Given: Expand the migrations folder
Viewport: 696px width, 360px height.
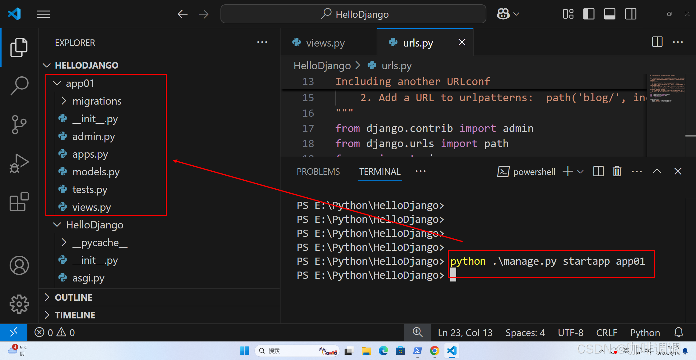Looking at the screenshot, I should coord(97,101).
